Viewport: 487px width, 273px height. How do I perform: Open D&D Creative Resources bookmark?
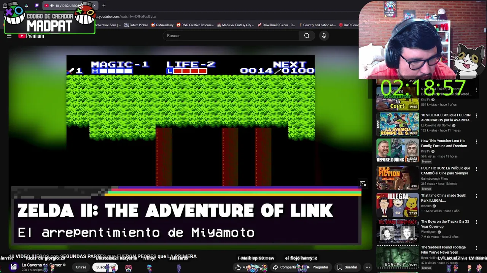[195, 25]
